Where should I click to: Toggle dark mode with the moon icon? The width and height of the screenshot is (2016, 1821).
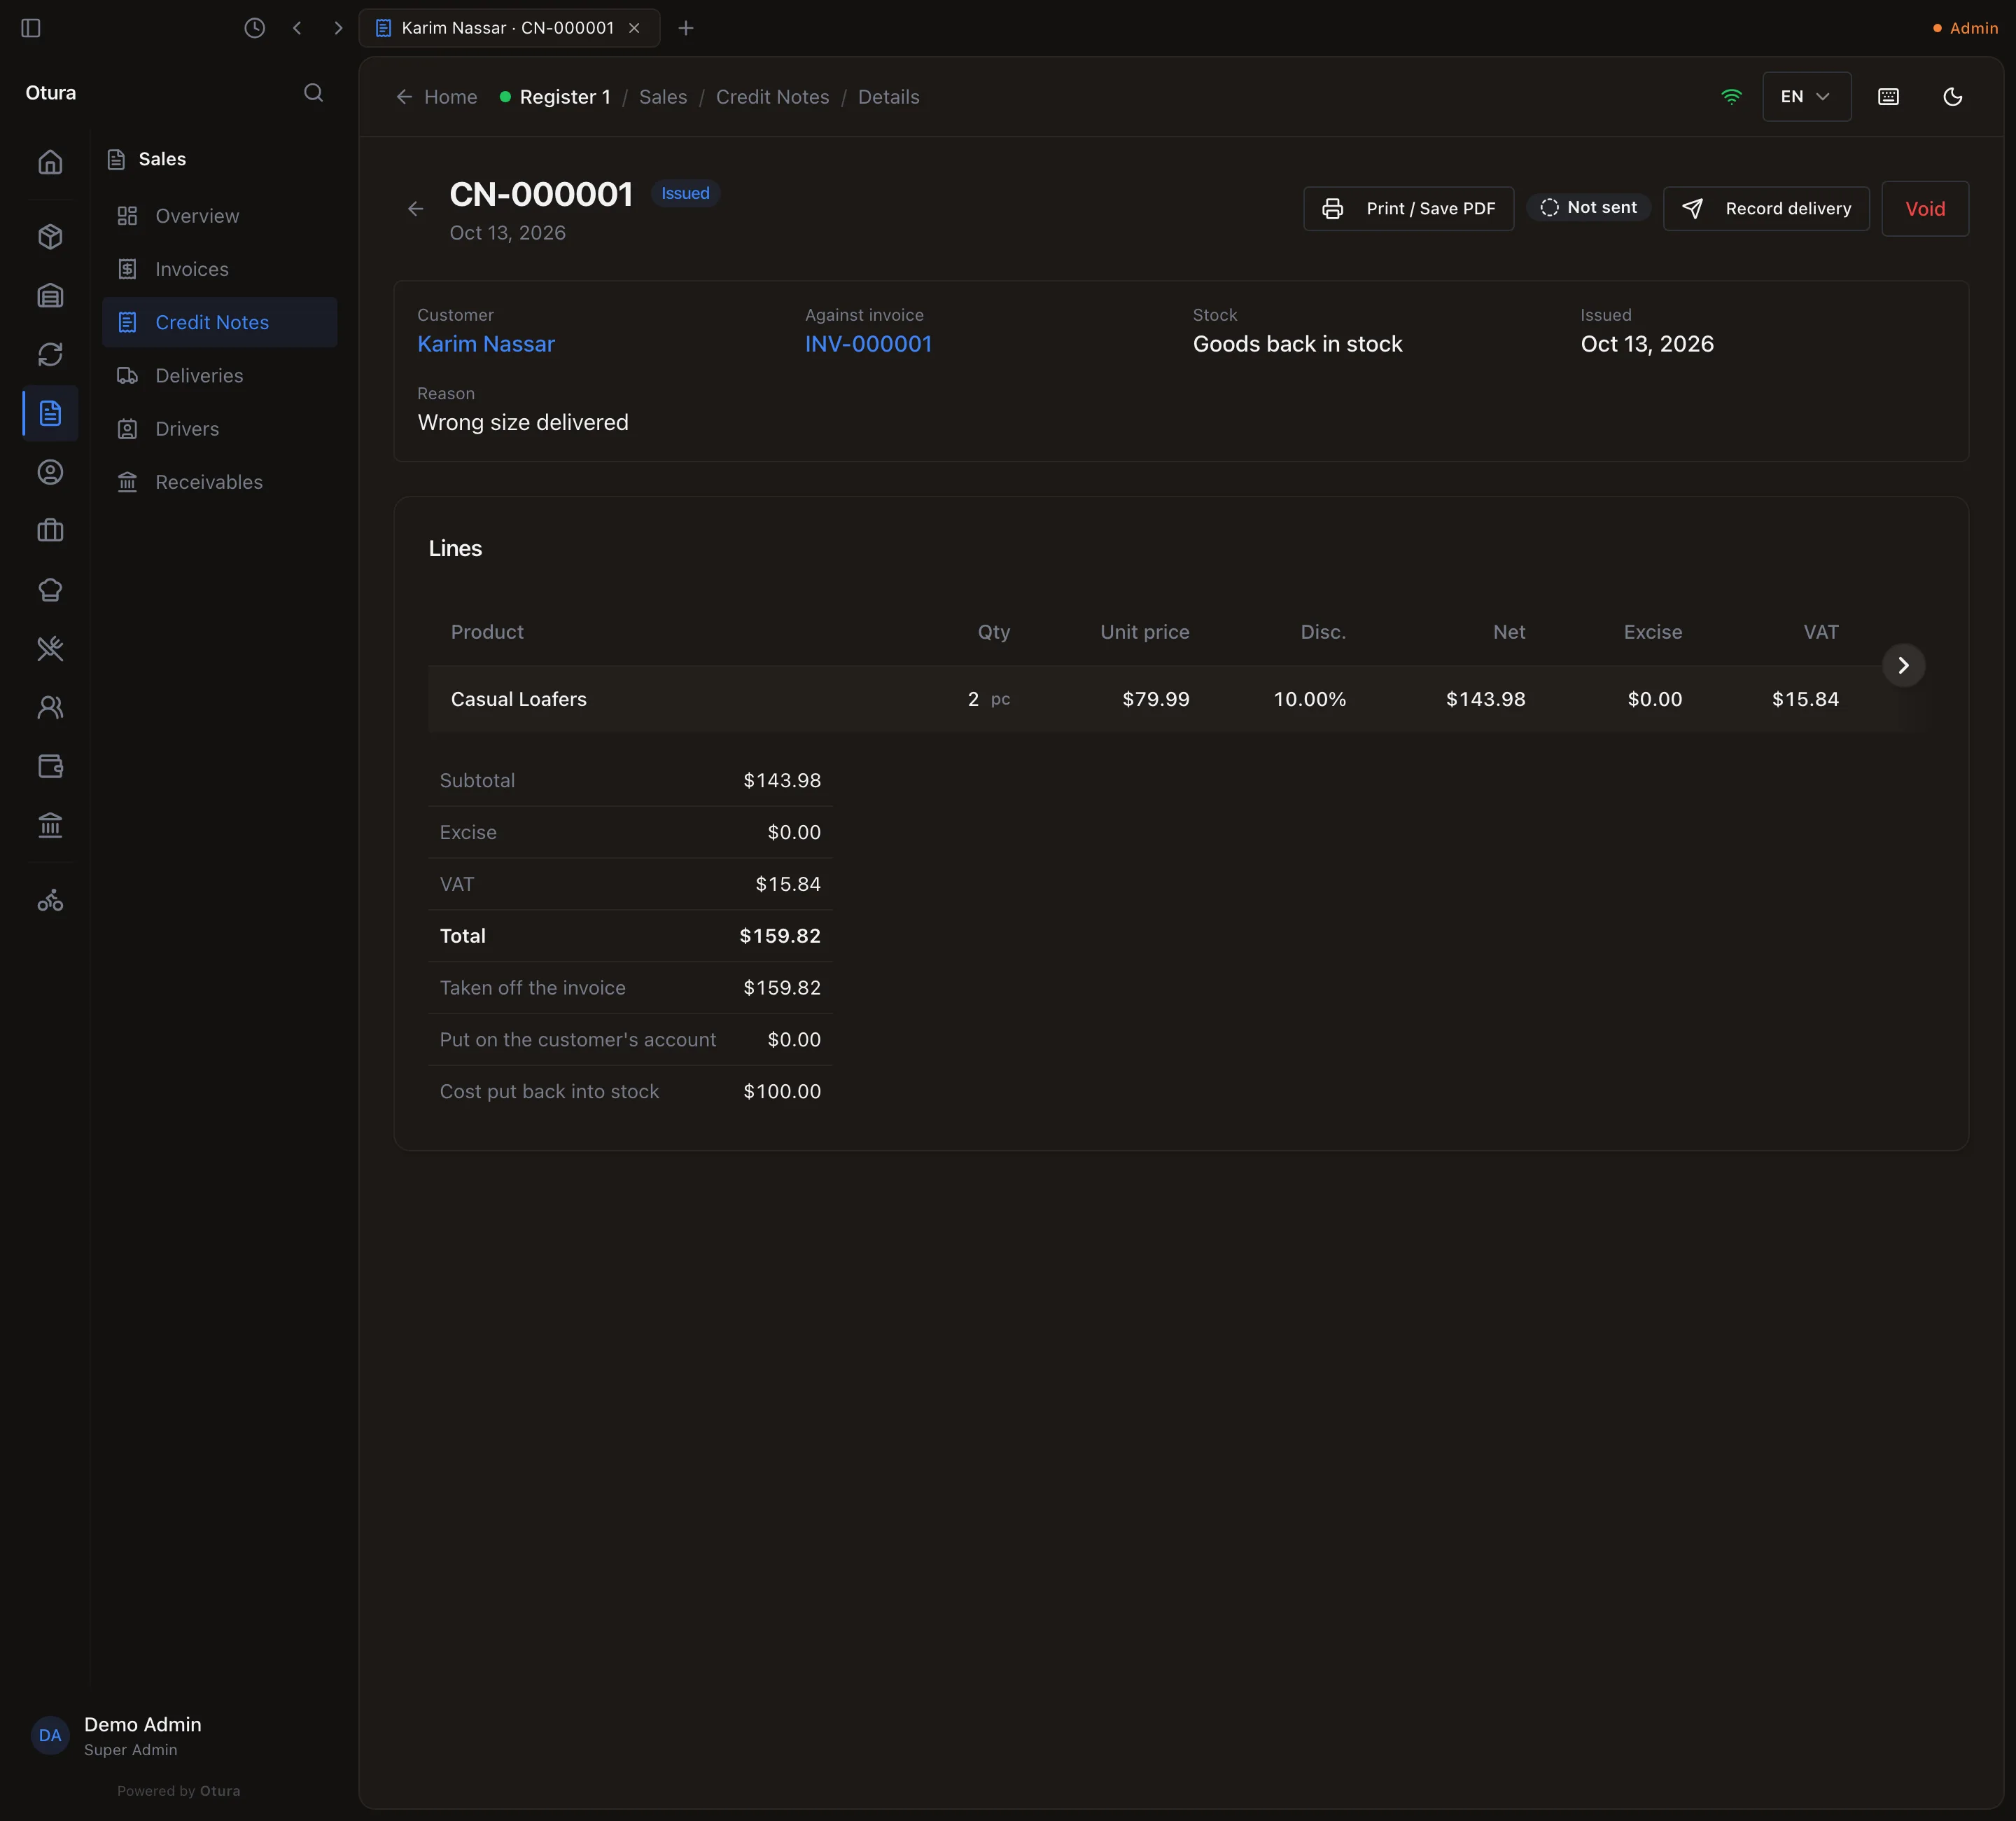click(1952, 97)
